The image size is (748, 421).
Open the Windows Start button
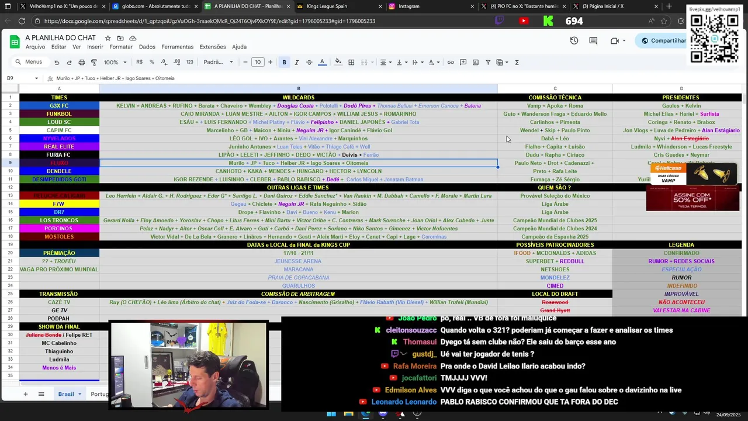tap(331, 414)
